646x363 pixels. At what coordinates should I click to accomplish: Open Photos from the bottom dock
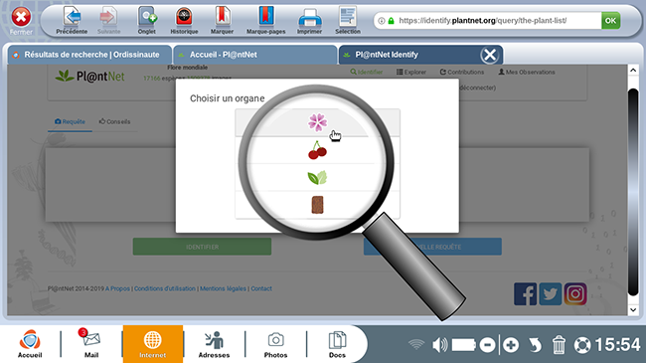tap(275, 344)
